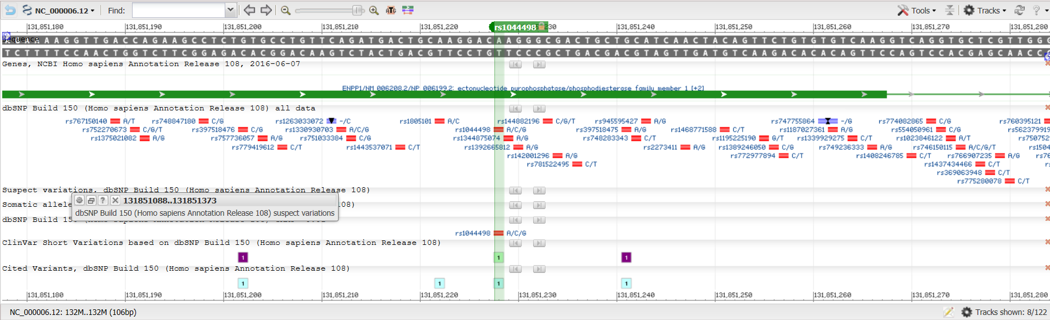Zoom to sequence with ATG icon
Image resolution: width=1050 pixels, height=320 pixels.
tap(391, 10)
